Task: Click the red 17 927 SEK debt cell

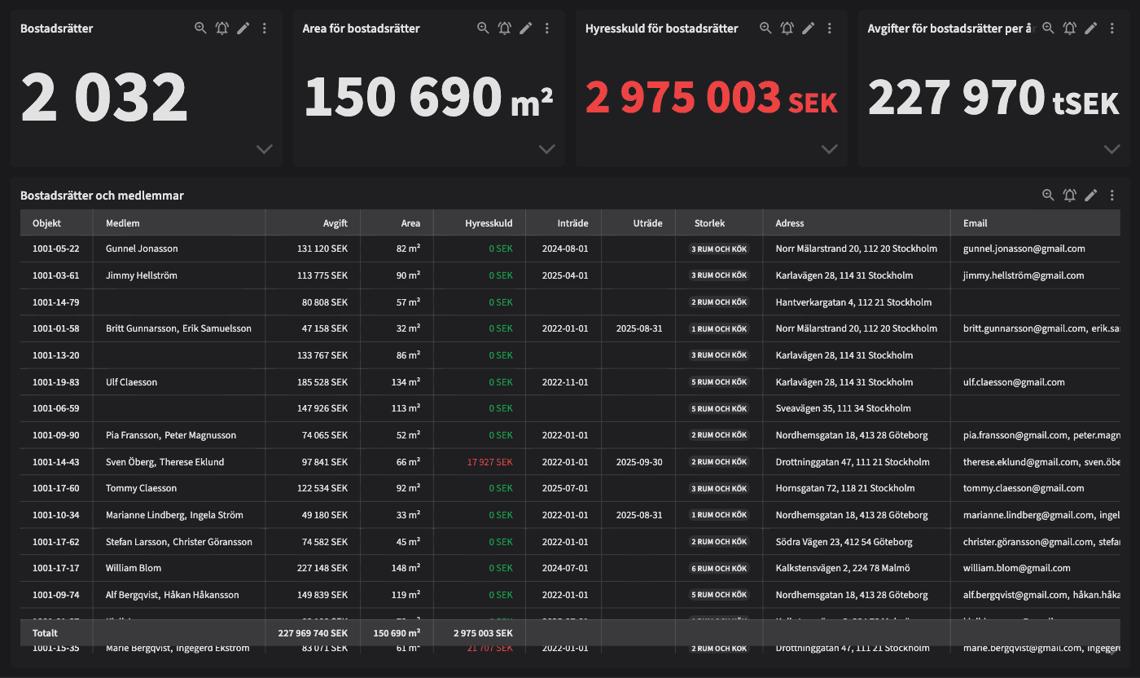Action: 489,462
